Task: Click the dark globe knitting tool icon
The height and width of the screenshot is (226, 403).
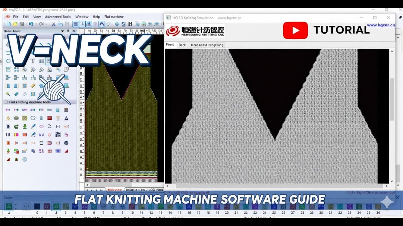Action: pyautogui.click(x=66, y=143)
